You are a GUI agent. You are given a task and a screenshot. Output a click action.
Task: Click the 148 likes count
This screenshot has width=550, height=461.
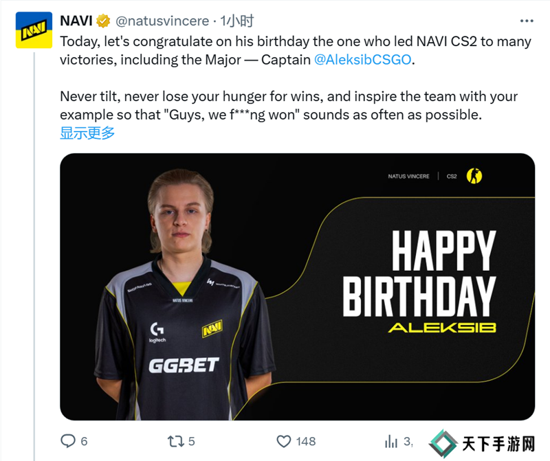click(305, 441)
